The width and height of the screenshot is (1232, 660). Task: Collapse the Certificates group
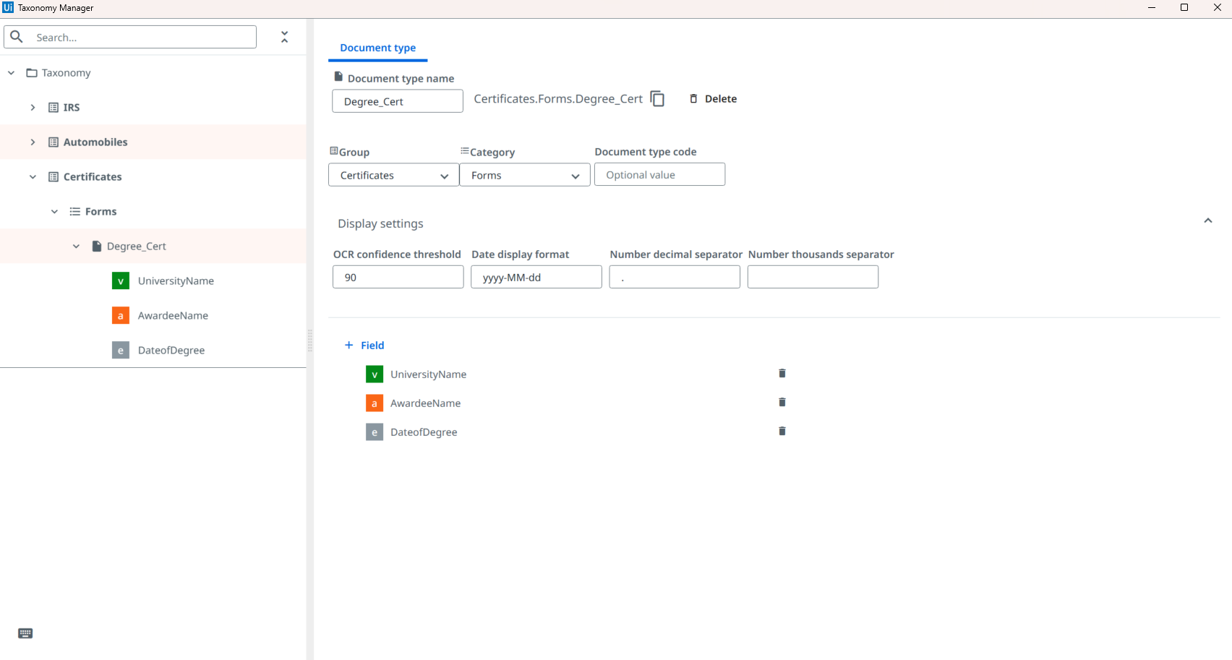(33, 176)
